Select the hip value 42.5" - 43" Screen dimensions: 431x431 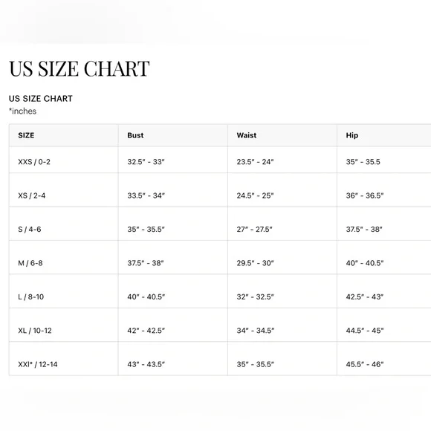point(365,296)
